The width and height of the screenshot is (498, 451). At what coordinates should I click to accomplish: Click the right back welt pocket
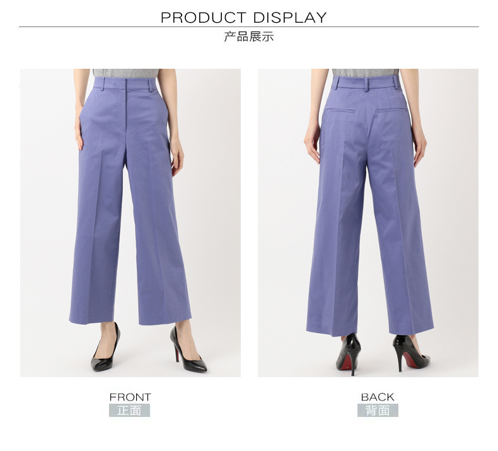click(x=393, y=110)
